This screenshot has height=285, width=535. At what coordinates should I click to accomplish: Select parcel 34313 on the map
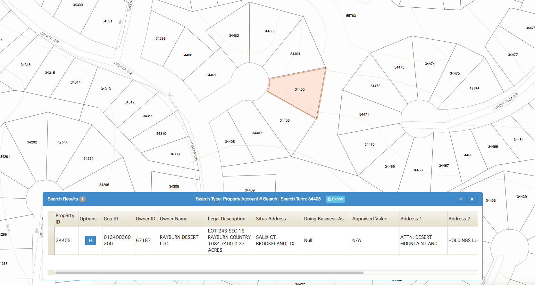tap(106, 89)
